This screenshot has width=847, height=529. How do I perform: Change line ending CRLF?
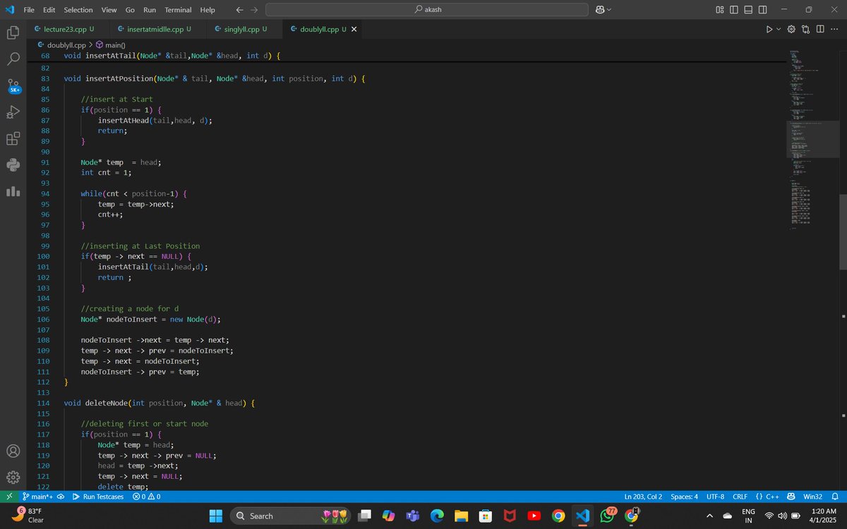tap(740, 497)
